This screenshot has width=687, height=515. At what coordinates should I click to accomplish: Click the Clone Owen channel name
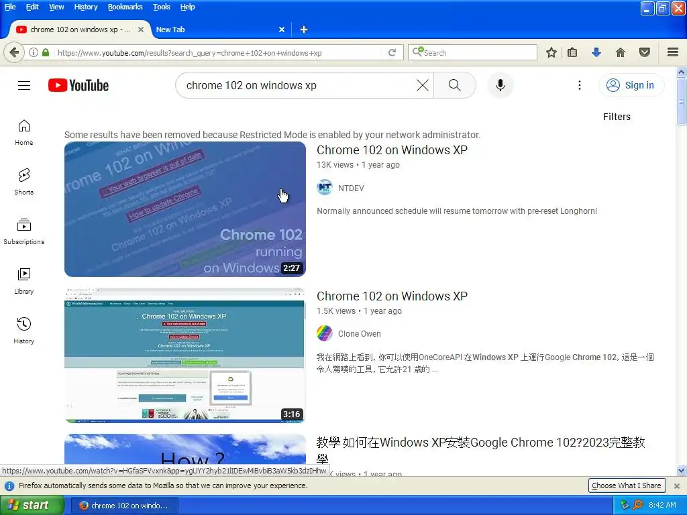click(360, 334)
